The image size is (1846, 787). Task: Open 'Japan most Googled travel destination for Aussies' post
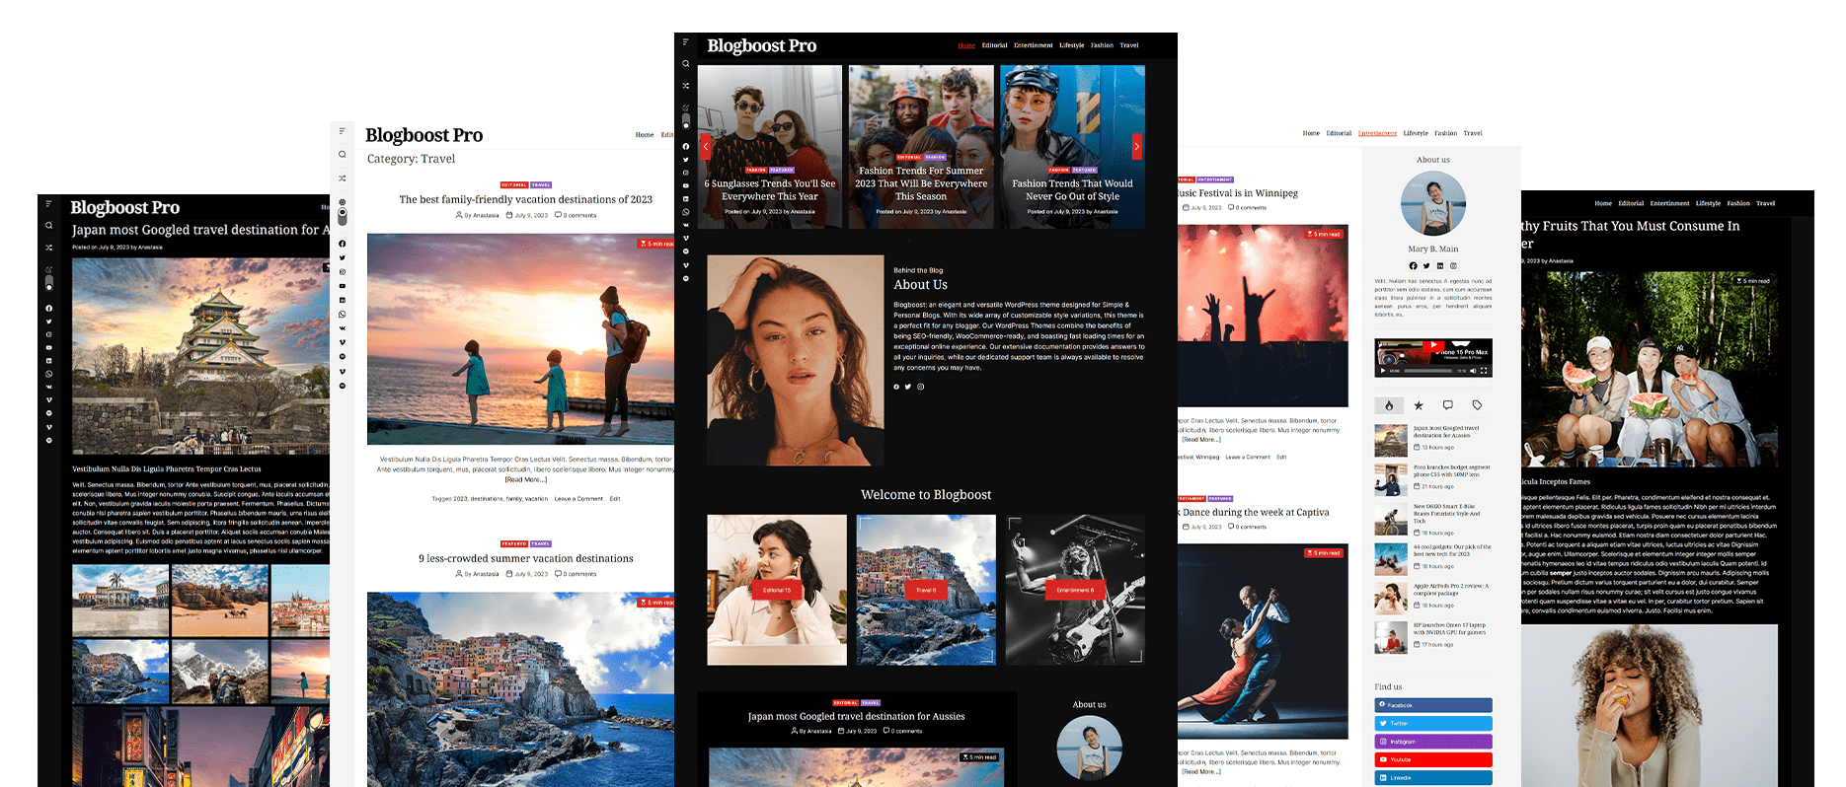point(856,716)
